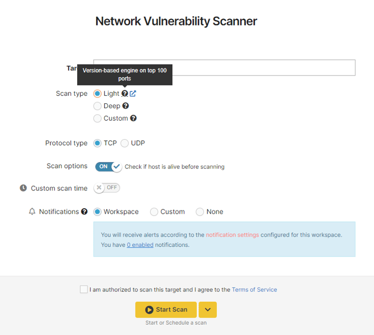Click the Start Scan button
This screenshot has height=335, width=374.
point(166,309)
